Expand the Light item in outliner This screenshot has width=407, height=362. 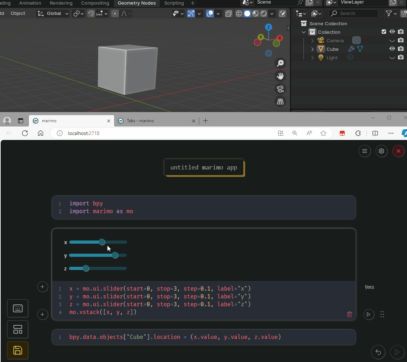coord(312,58)
